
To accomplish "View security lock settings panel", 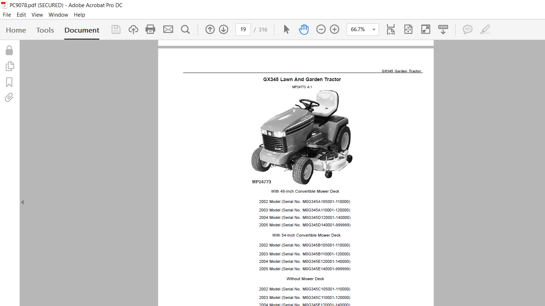I will click(9, 50).
